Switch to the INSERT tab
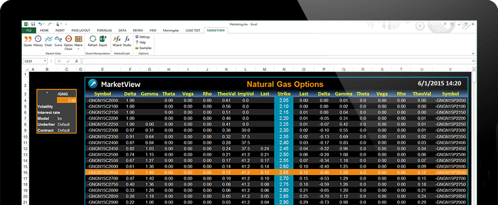Screen dimensions: 498x205 tap(60, 30)
